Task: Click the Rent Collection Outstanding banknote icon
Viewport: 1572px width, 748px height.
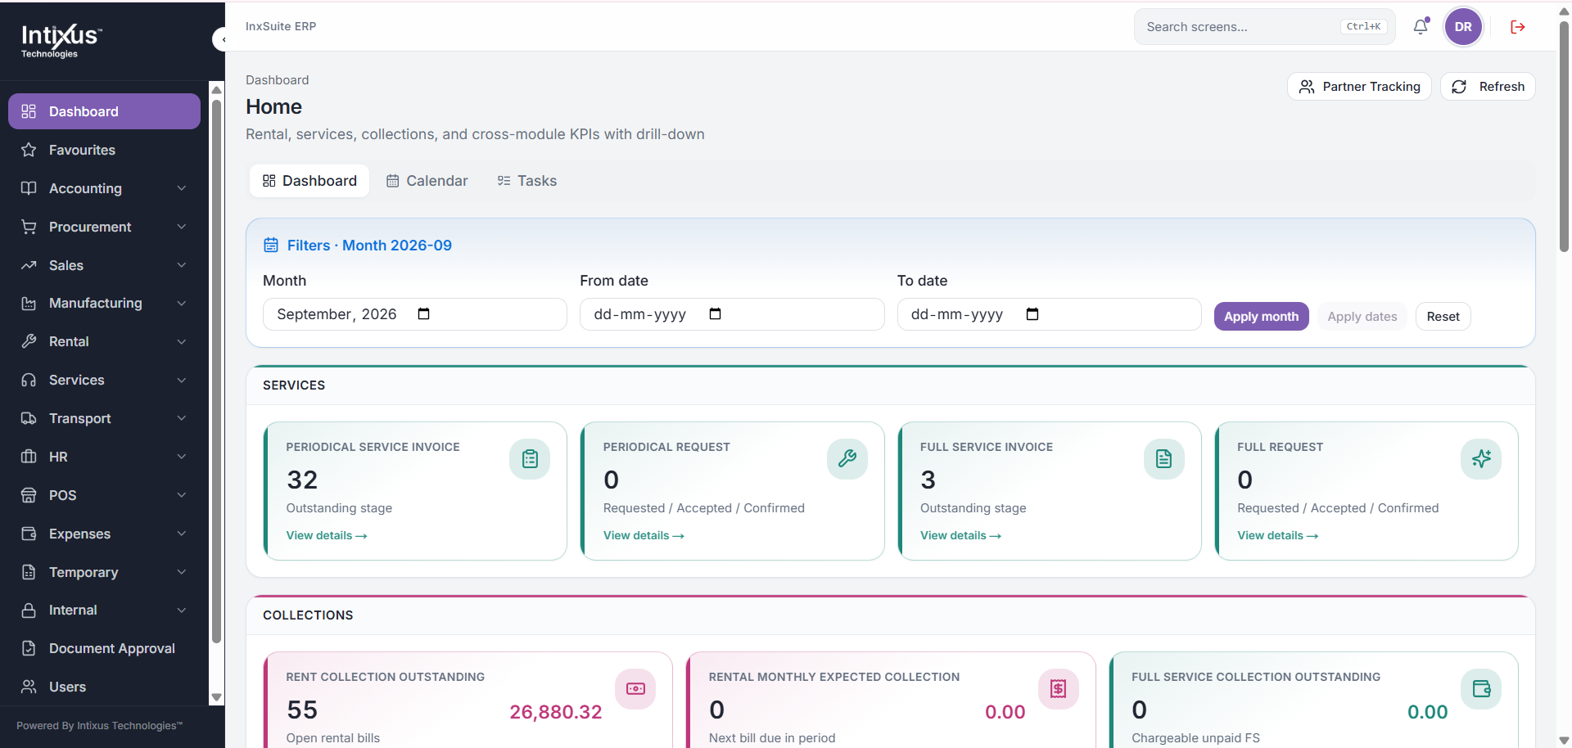Action: click(x=635, y=689)
